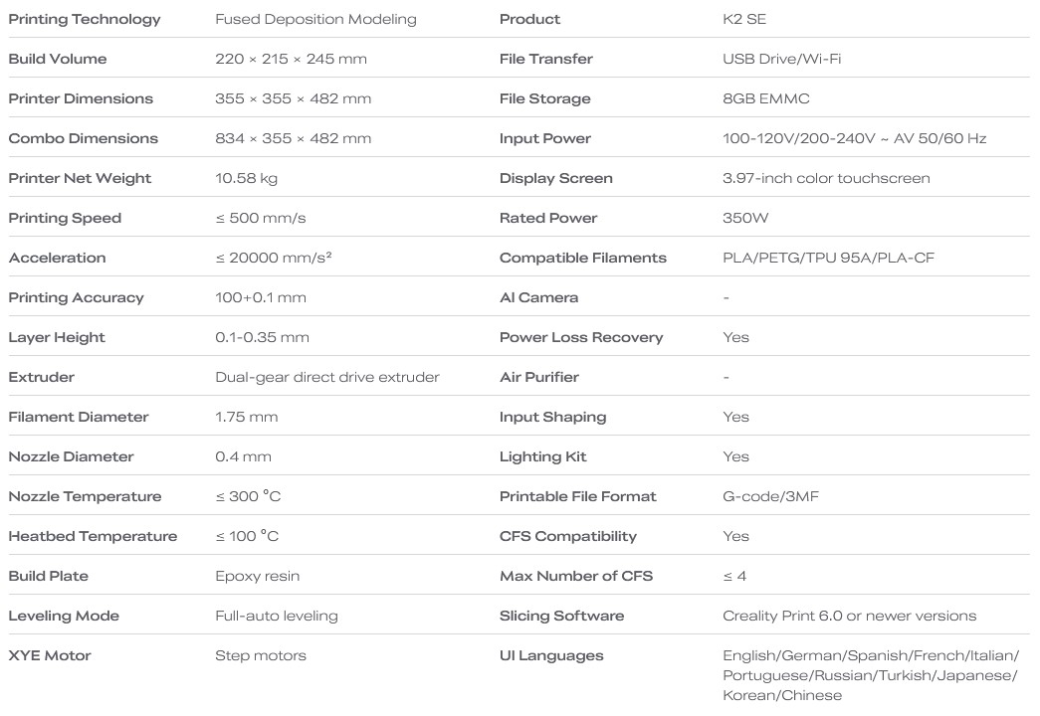This screenshot has height=716, width=1040.
Task: Click "Creality Print 6.0 or newer versions" text
Action: [x=849, y=616]
